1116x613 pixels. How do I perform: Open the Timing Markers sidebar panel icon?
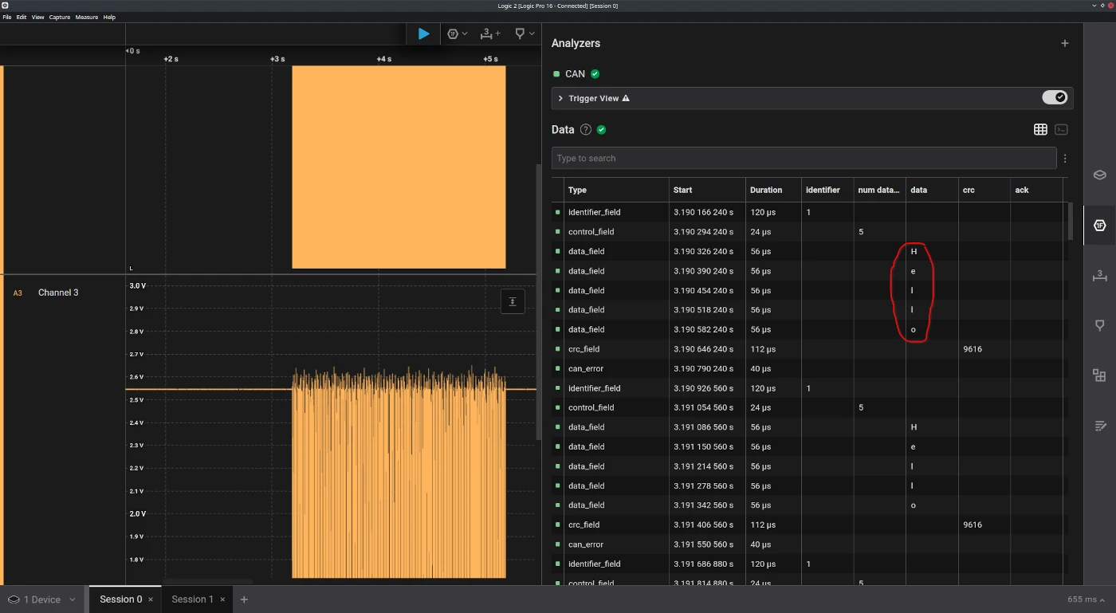[1099, 325]
